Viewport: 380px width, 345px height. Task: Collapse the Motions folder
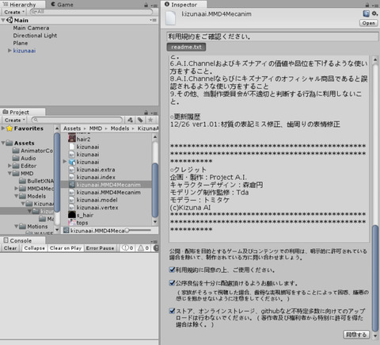coord(17,227)
